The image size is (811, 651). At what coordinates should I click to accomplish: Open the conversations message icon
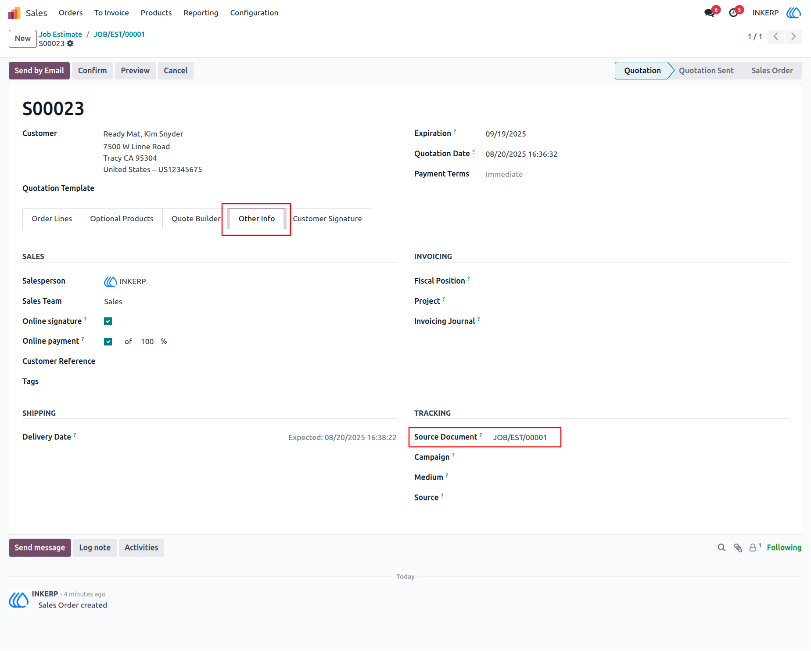pos(709,13)
